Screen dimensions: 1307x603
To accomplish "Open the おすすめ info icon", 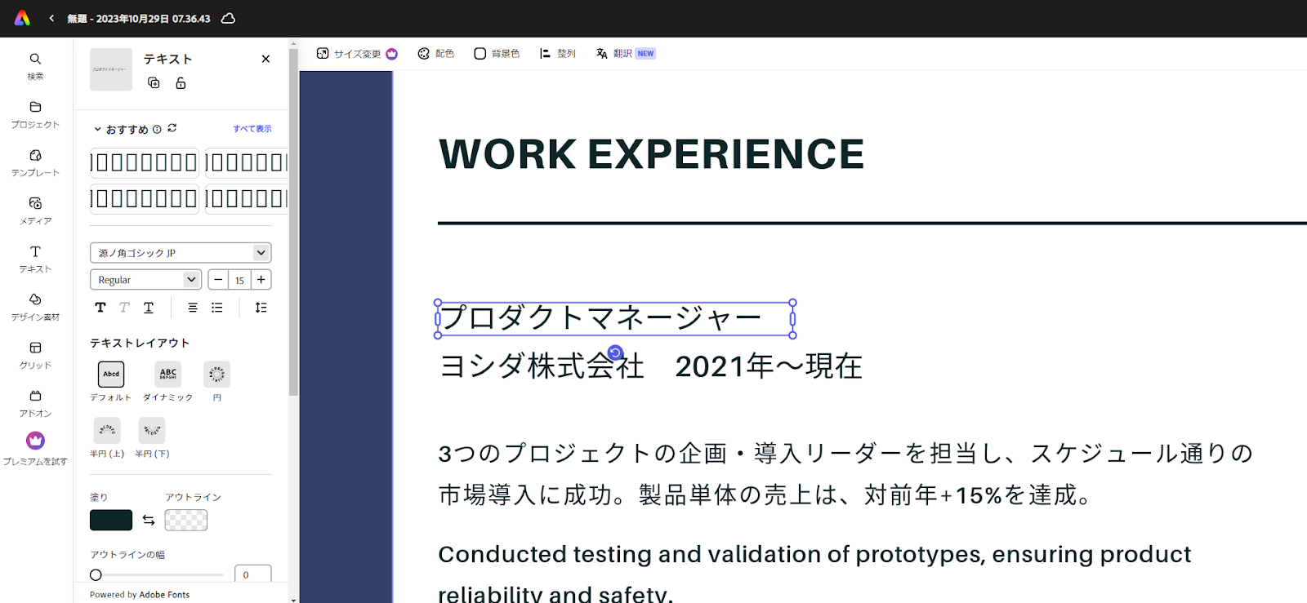I will click(x=157, y=129).
